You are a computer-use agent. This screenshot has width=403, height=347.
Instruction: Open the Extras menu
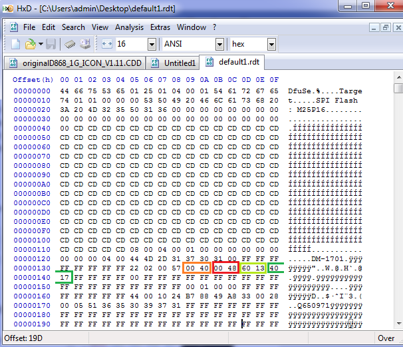[160, 27]
